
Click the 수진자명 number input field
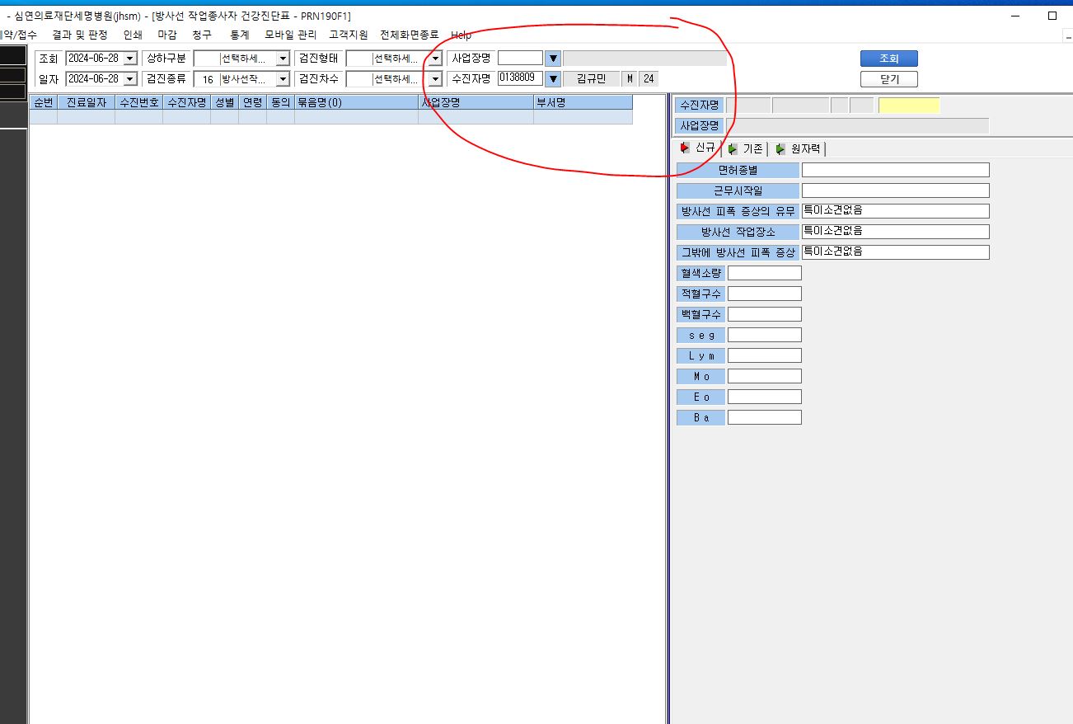pos(520,78)
